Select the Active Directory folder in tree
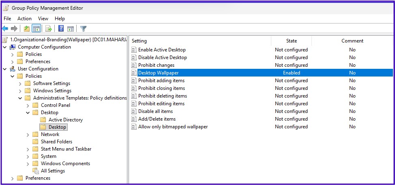The image size is (395, 185). pyautogui.click(x=65, y=120)
